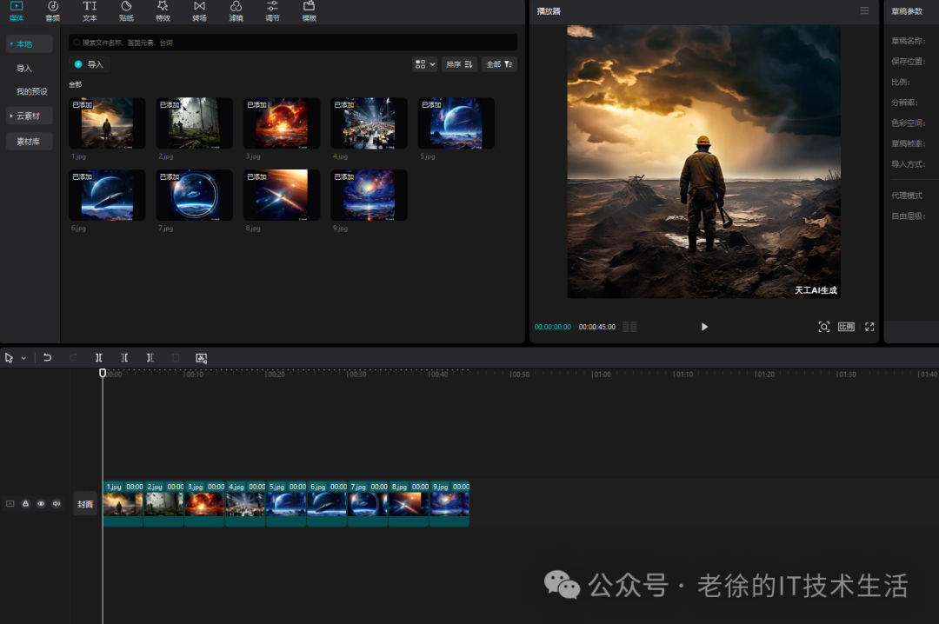
Task: Click the 草稿参数 draft parameters tab
Action: click(x=907, y=11)
